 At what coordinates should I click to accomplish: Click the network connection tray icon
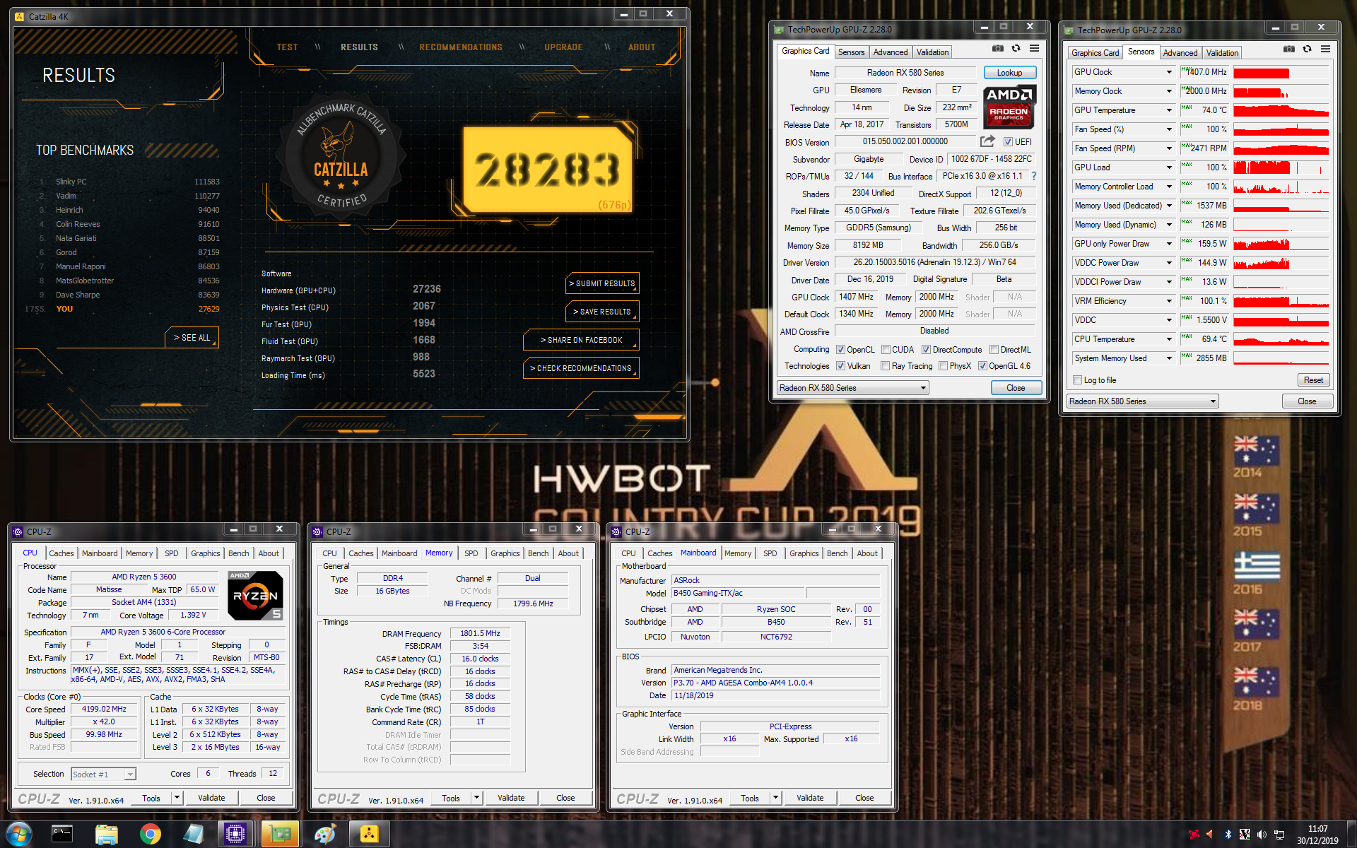tap(1279, 835)
